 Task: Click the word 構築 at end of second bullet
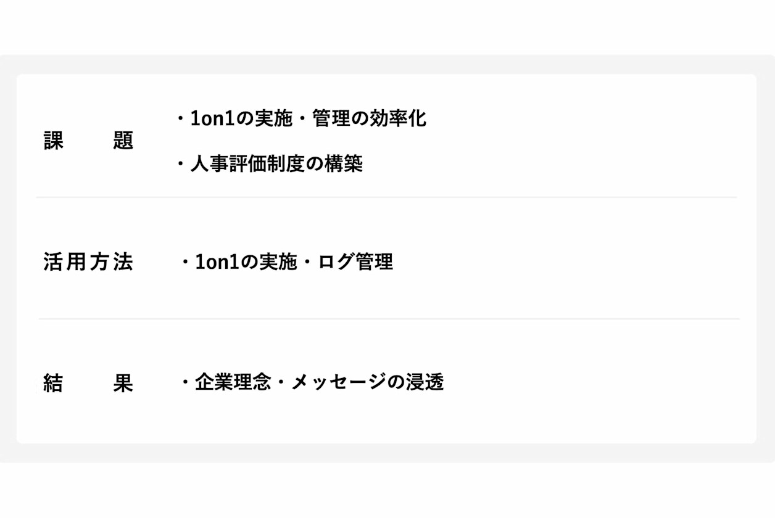point(344,164)
